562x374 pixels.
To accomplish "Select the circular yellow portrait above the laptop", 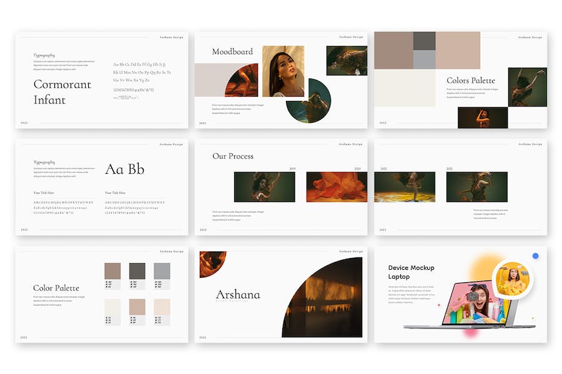I will tap(511, 279).
